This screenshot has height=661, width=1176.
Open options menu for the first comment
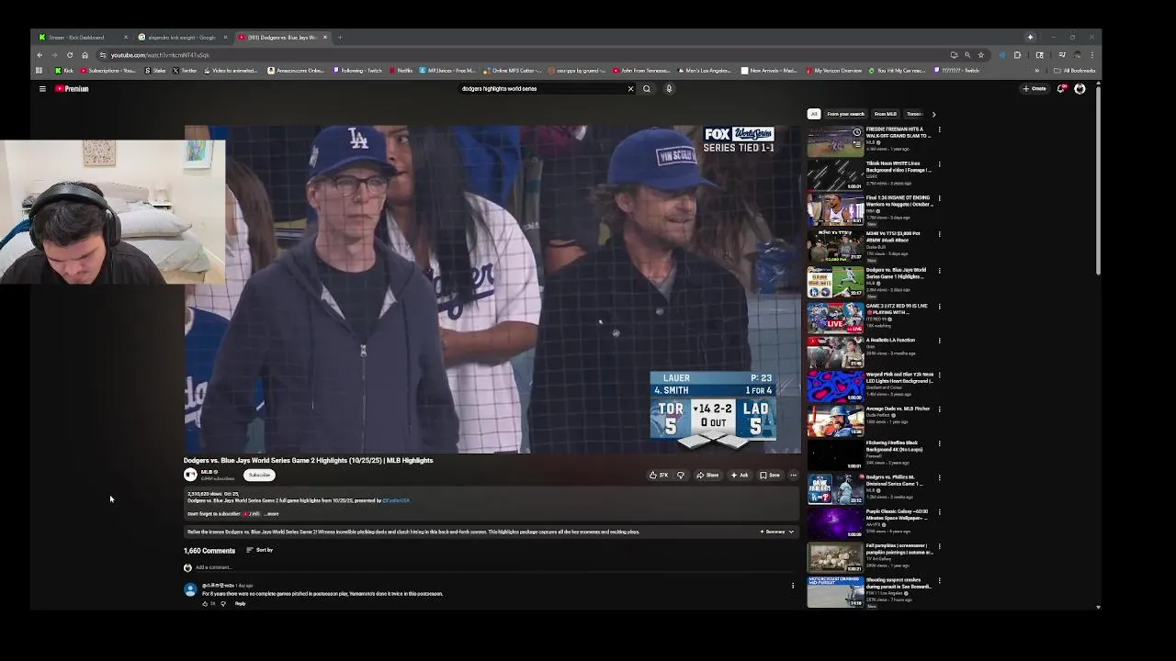793,586
